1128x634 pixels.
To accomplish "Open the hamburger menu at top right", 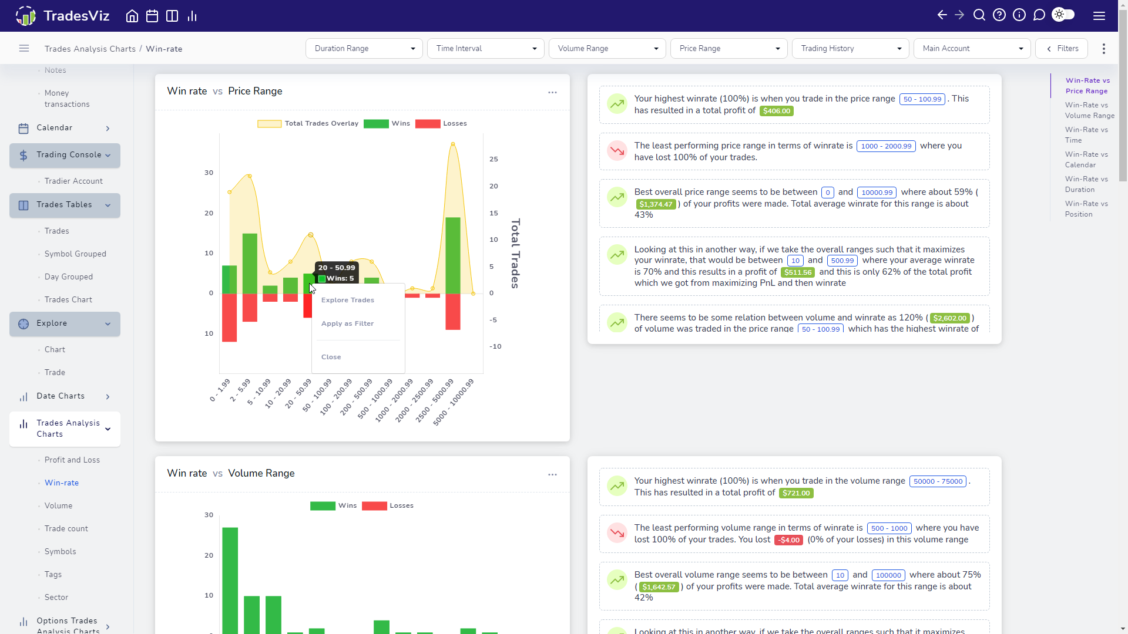I will pos(1099,16).
